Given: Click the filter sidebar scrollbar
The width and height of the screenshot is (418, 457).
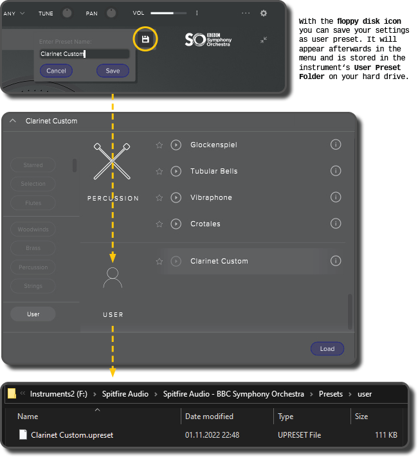Looking at the screenshot, I should pos(75,165).
